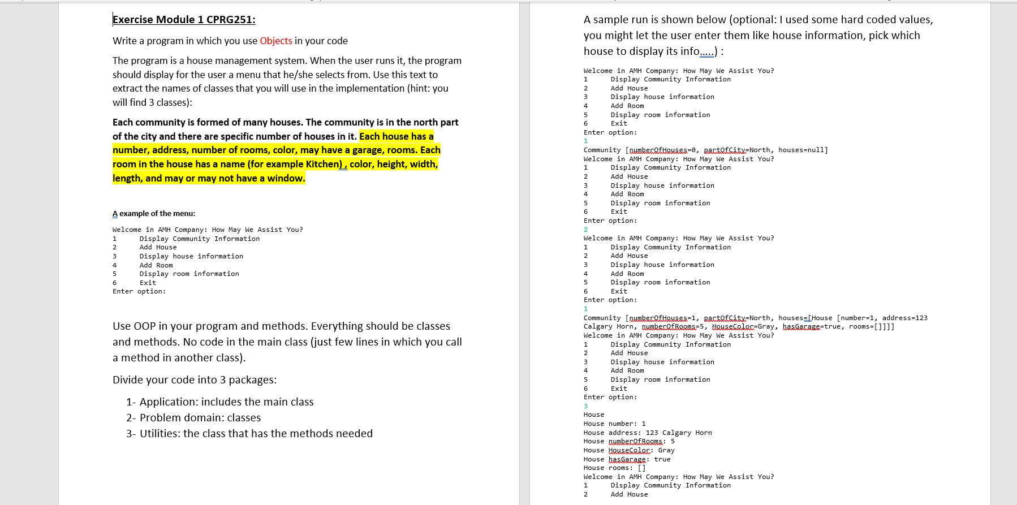
Task: Click output line "Community [numberOfHouses=1"
Action: [755, 318]
